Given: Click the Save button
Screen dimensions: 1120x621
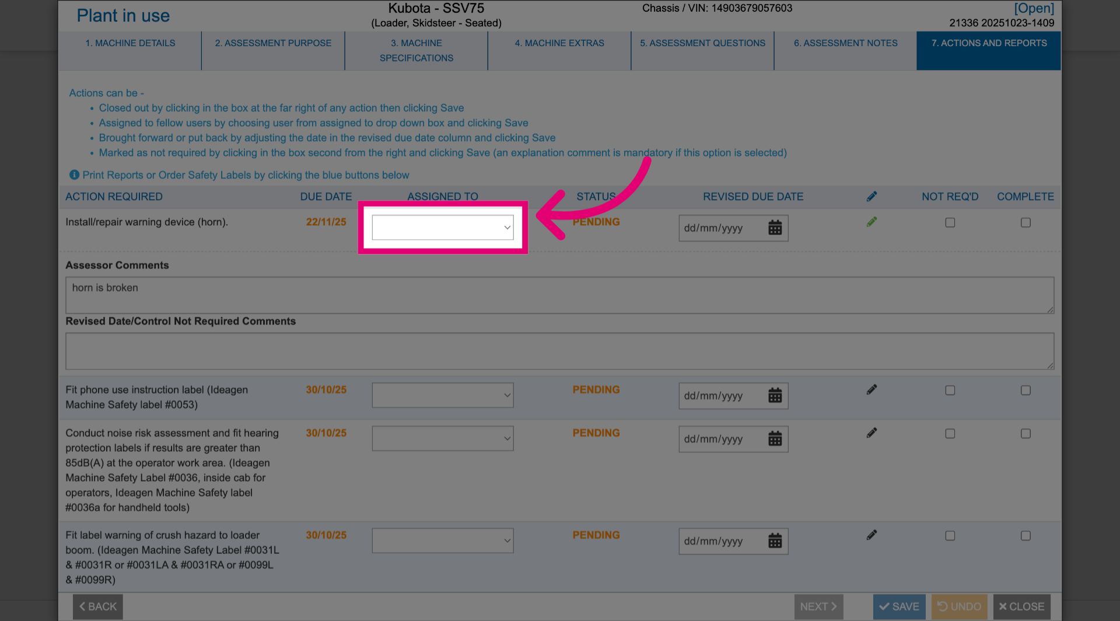Looking at the screenshot, I should 899,606.
